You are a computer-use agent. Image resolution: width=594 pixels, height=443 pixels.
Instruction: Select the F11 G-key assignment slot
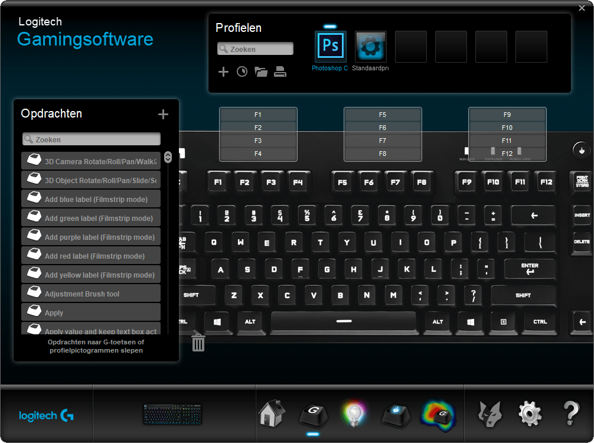[x=507, y=141]
